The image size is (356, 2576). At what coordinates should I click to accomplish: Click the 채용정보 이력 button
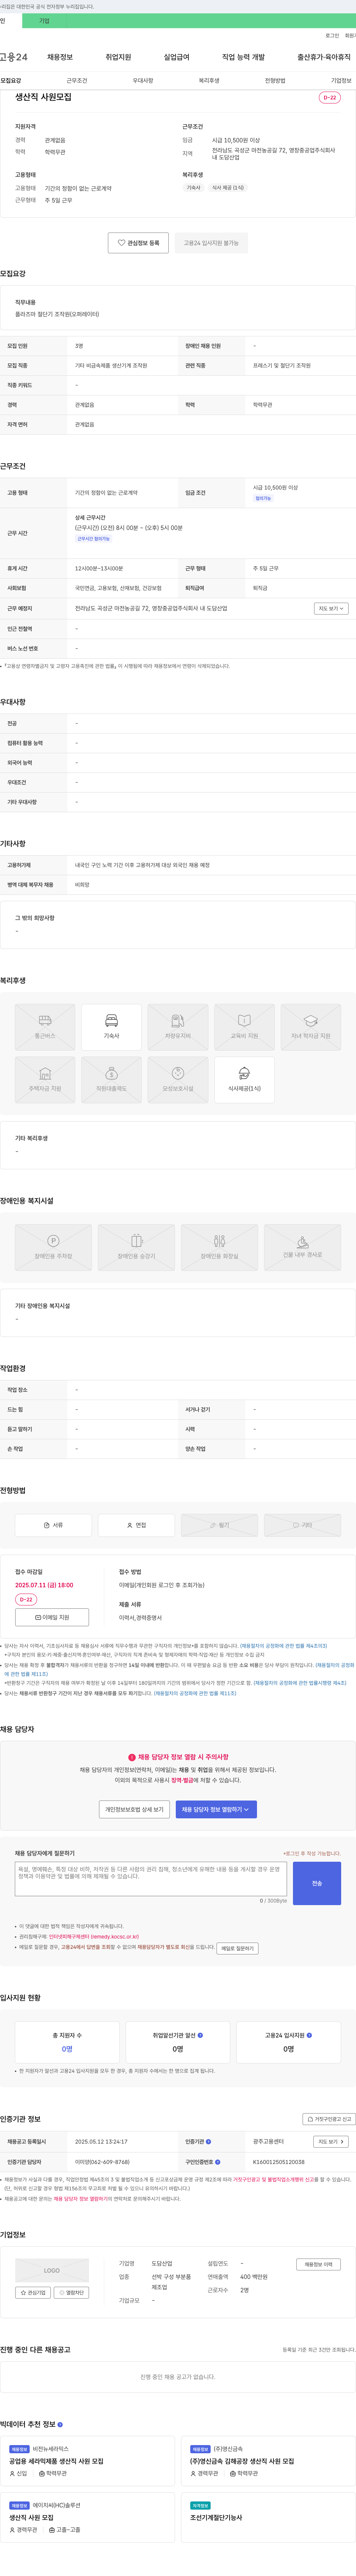point(319,2265)
